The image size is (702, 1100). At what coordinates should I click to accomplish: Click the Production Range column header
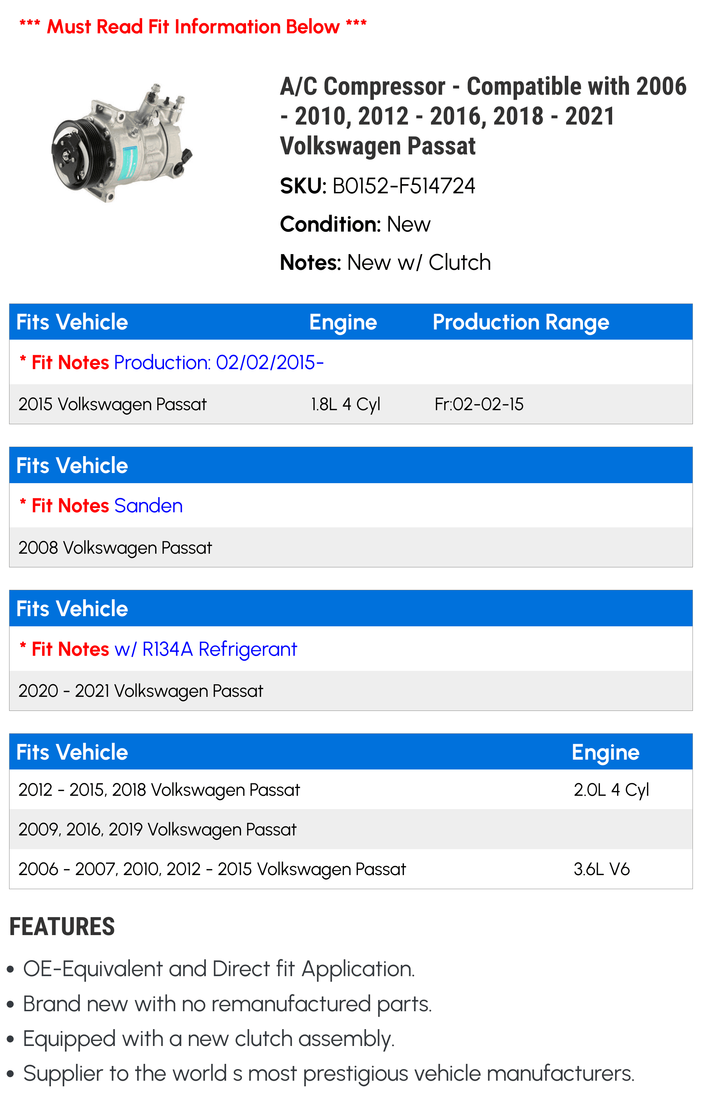(521, 322)
